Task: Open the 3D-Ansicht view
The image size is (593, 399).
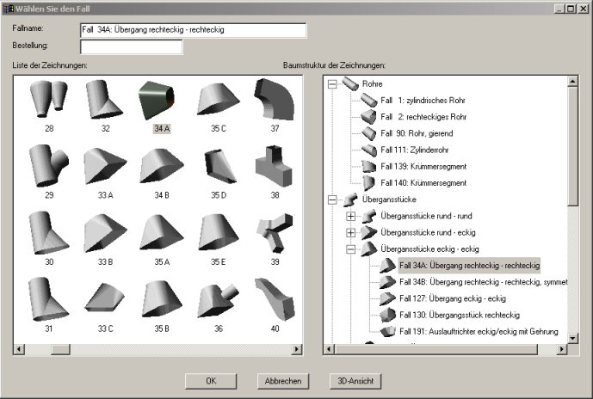Action: [355, 381]
